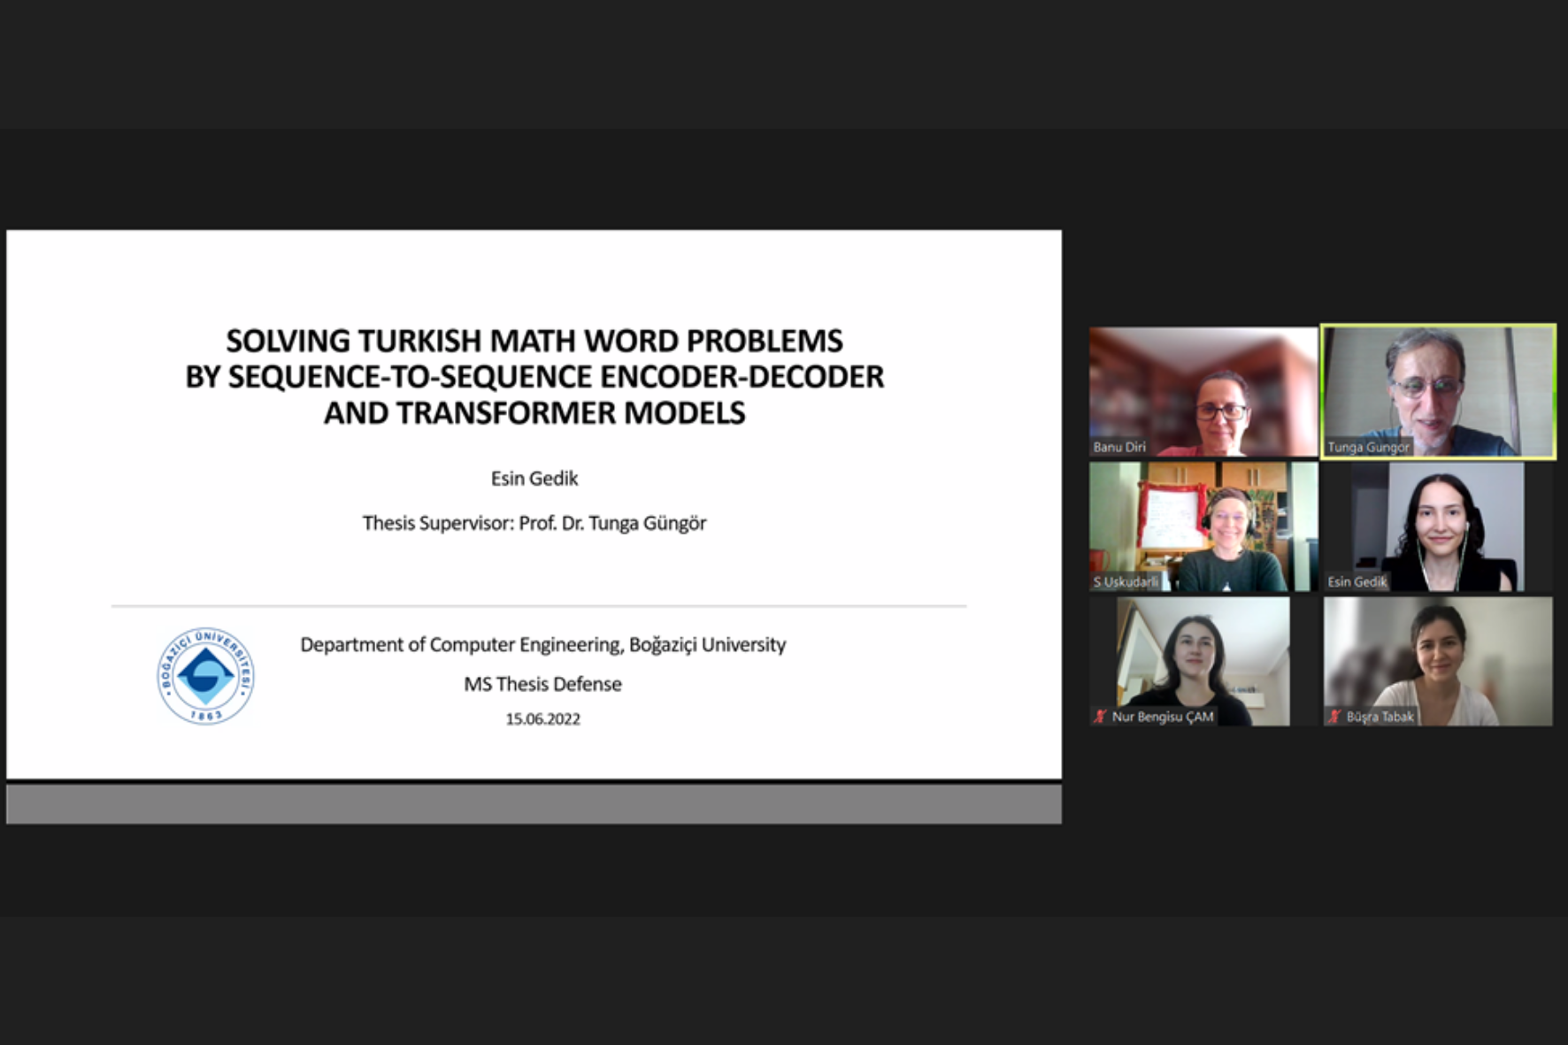This screenshot has height=1045, width=1568.
Task: Click the "MS Thesis Defense" text
Action: (542, 684)
